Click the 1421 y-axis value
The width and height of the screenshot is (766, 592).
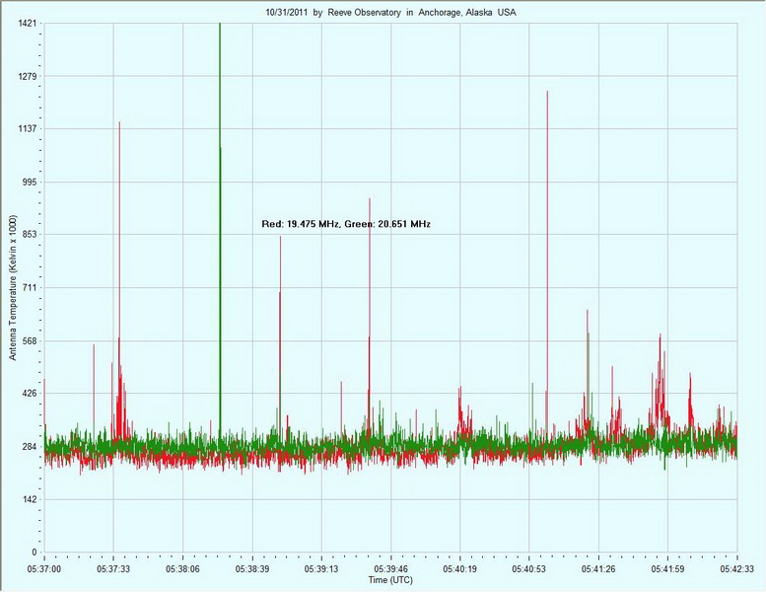click(28, 23)
